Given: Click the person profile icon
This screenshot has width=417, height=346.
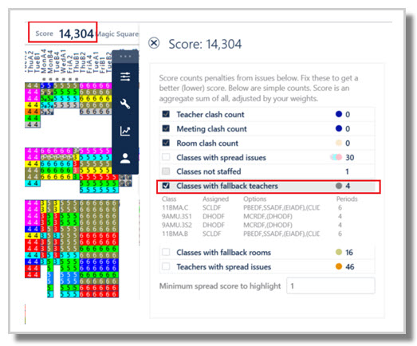Looking at the screenshot, I should [x=125, y=159].
